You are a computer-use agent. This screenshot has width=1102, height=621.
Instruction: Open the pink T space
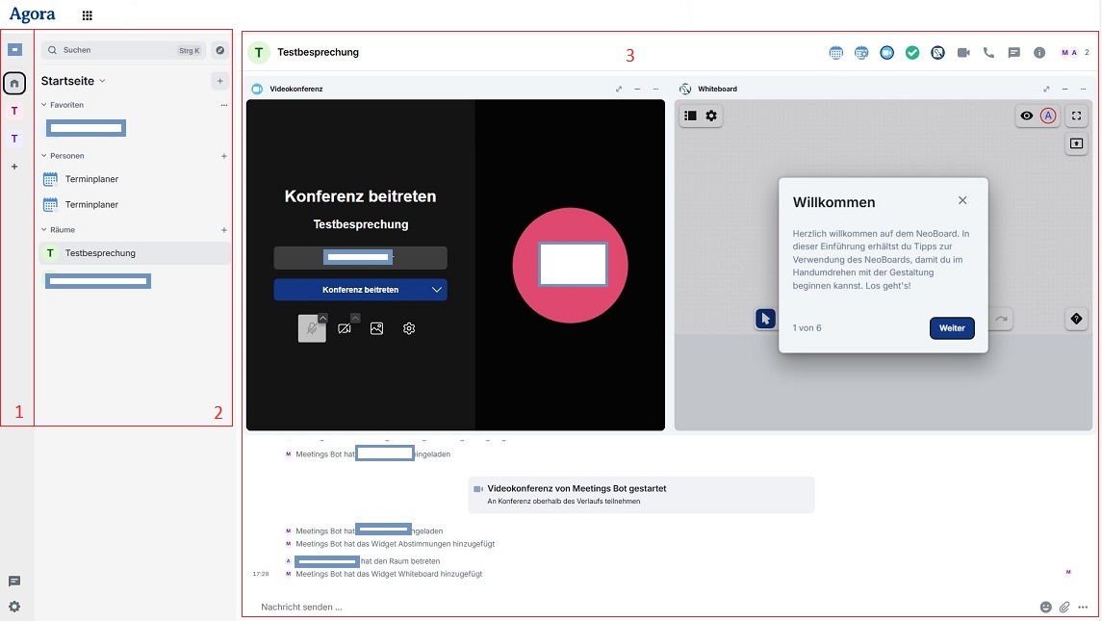point(14,111)
